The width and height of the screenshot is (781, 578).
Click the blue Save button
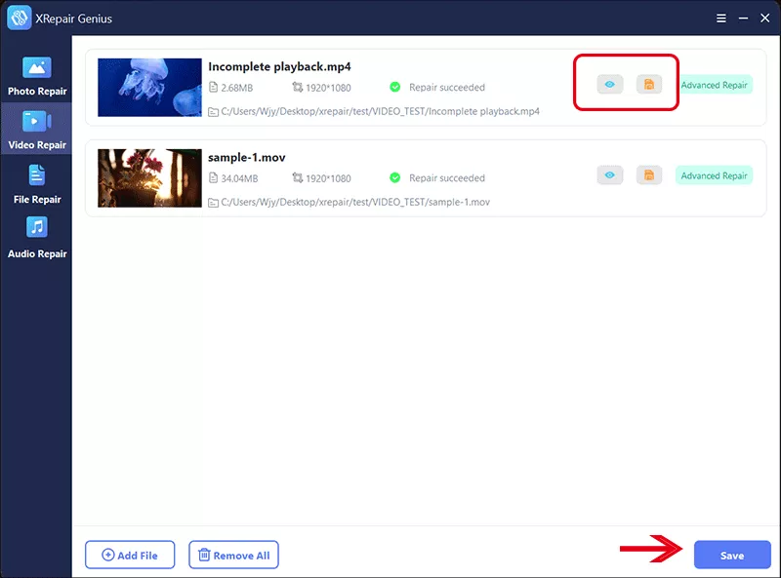pyautogui.click(x=732, y=555)
